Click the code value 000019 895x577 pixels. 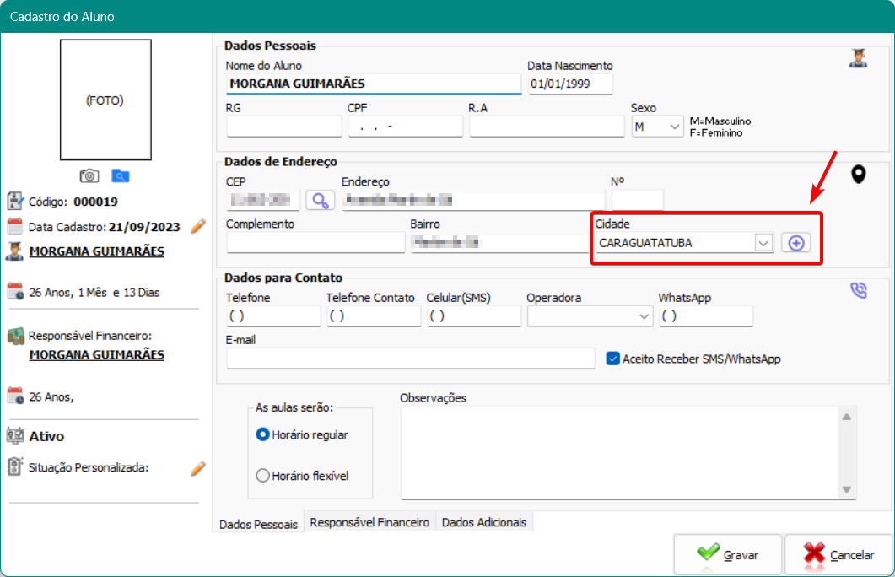(96, 202)
